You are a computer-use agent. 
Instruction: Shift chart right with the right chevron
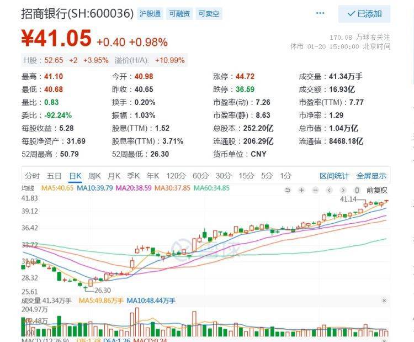(343, 190)
